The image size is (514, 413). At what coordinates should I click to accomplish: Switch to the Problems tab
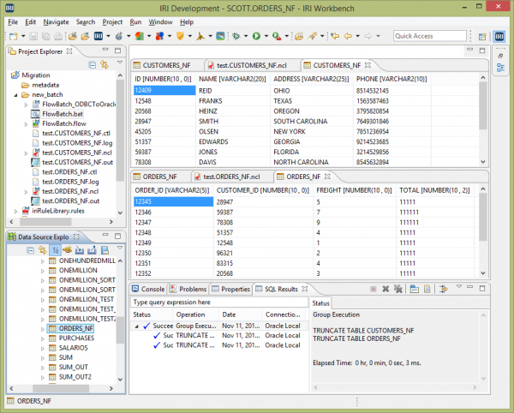(188, 289)
